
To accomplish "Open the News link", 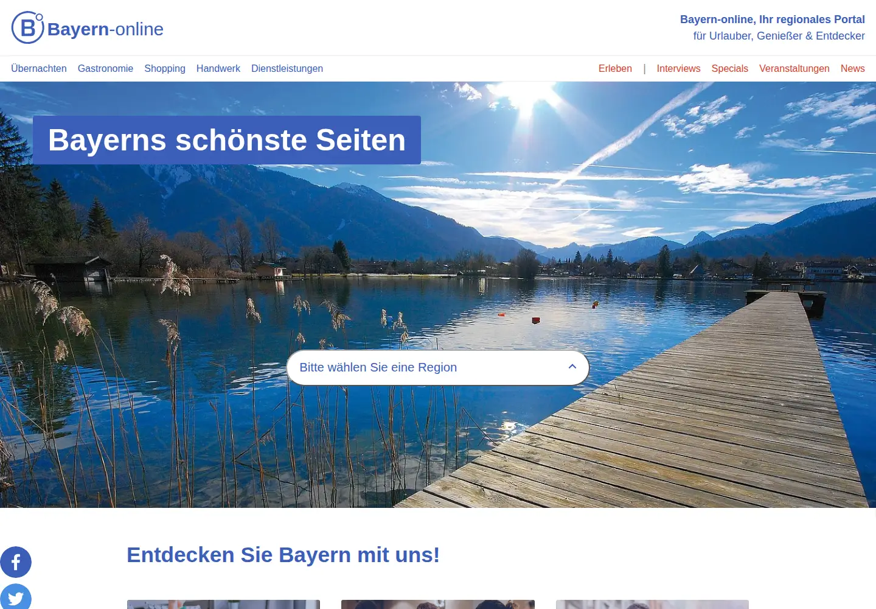I will pos(853,69).
